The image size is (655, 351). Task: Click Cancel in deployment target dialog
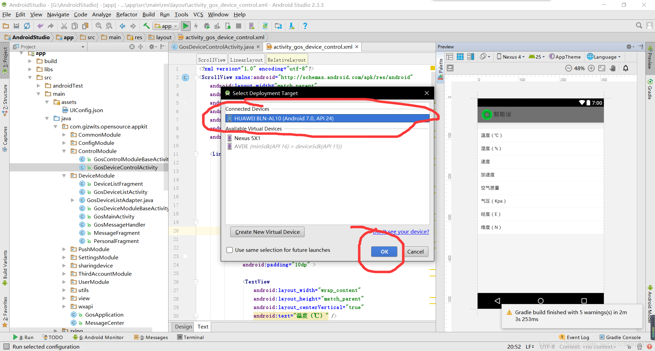click(x=415, y=251)
